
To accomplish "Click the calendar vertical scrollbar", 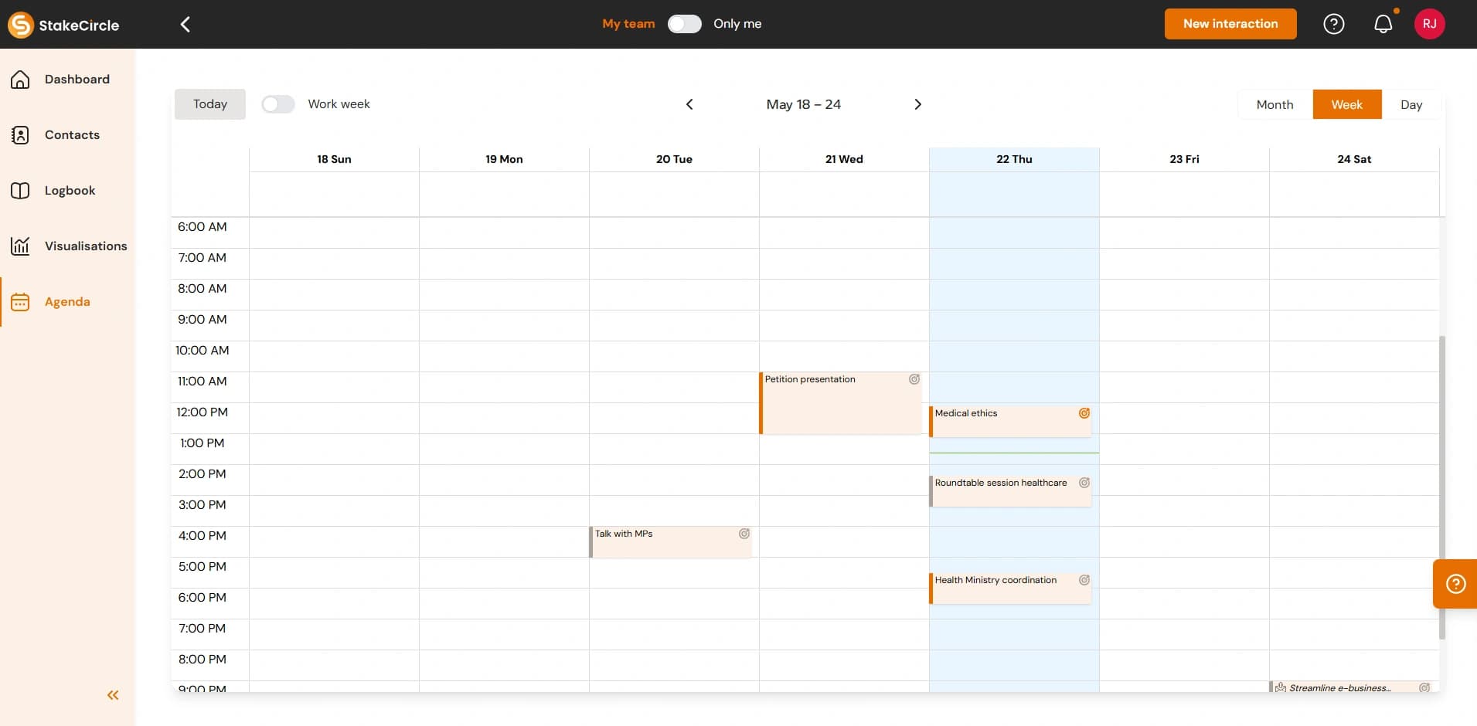I will [x=1441, y=487].
